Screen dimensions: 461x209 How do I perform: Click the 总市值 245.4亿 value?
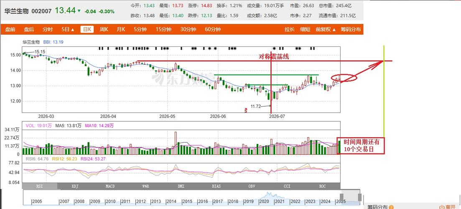343,5
